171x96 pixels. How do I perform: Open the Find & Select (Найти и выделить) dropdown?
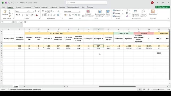143,13
